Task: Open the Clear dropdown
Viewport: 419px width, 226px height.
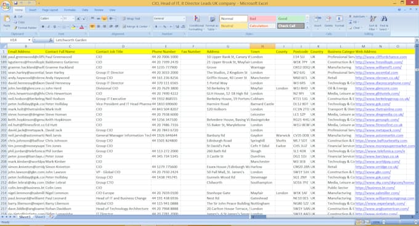Action: click(x=356, y=28)
